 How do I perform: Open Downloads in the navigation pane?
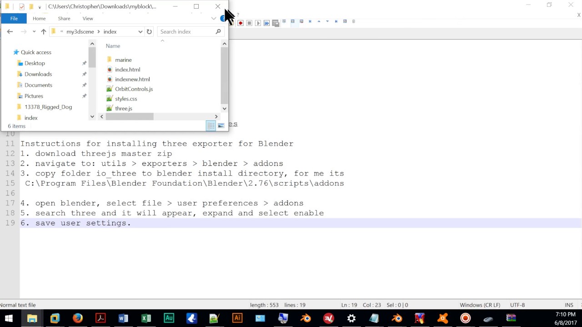tap(38, 74)
